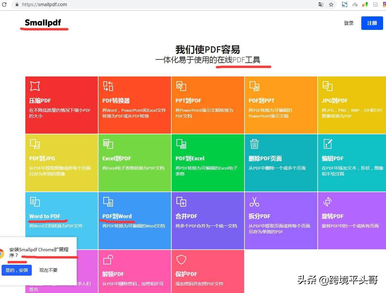
Task: Click 现在不要 to dismiss popup
Action: click(x=48, y=270)
